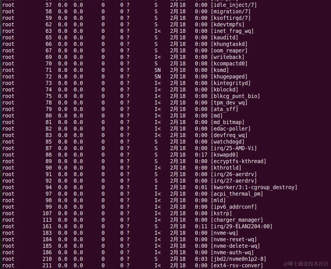Click the [blkcg_punt_bio] process name
The height and width of the screenshot is (269, 331).
[x=235, y=96]
